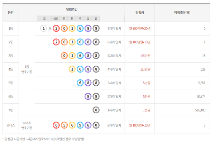Viewport: 215px width, 142px height.
Task: Click the 당첨조건 column header
Action: pyautogui.click(x=72, y=9)
